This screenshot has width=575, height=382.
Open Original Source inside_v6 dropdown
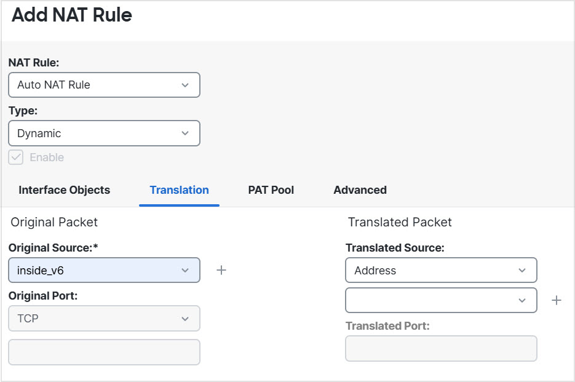pyautogui.click(x=104, y=270)
